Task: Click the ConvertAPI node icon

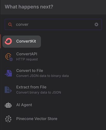Action: [x=8, y=56]
